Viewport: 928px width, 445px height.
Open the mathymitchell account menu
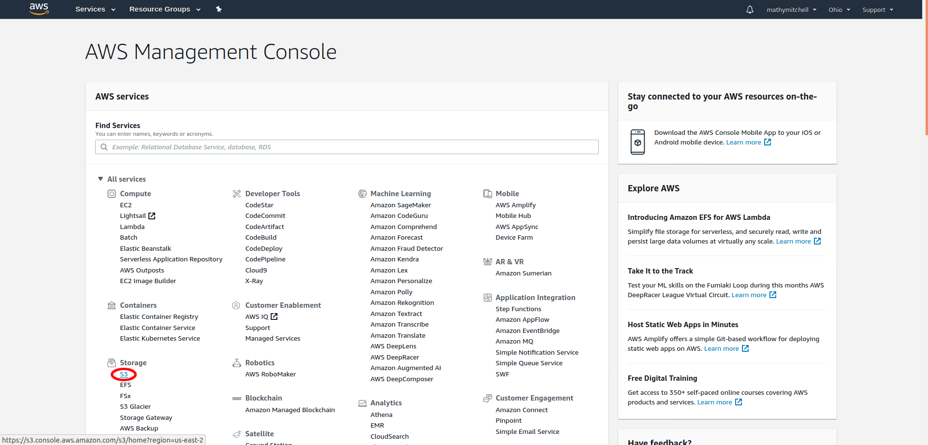tap(791, 10)
